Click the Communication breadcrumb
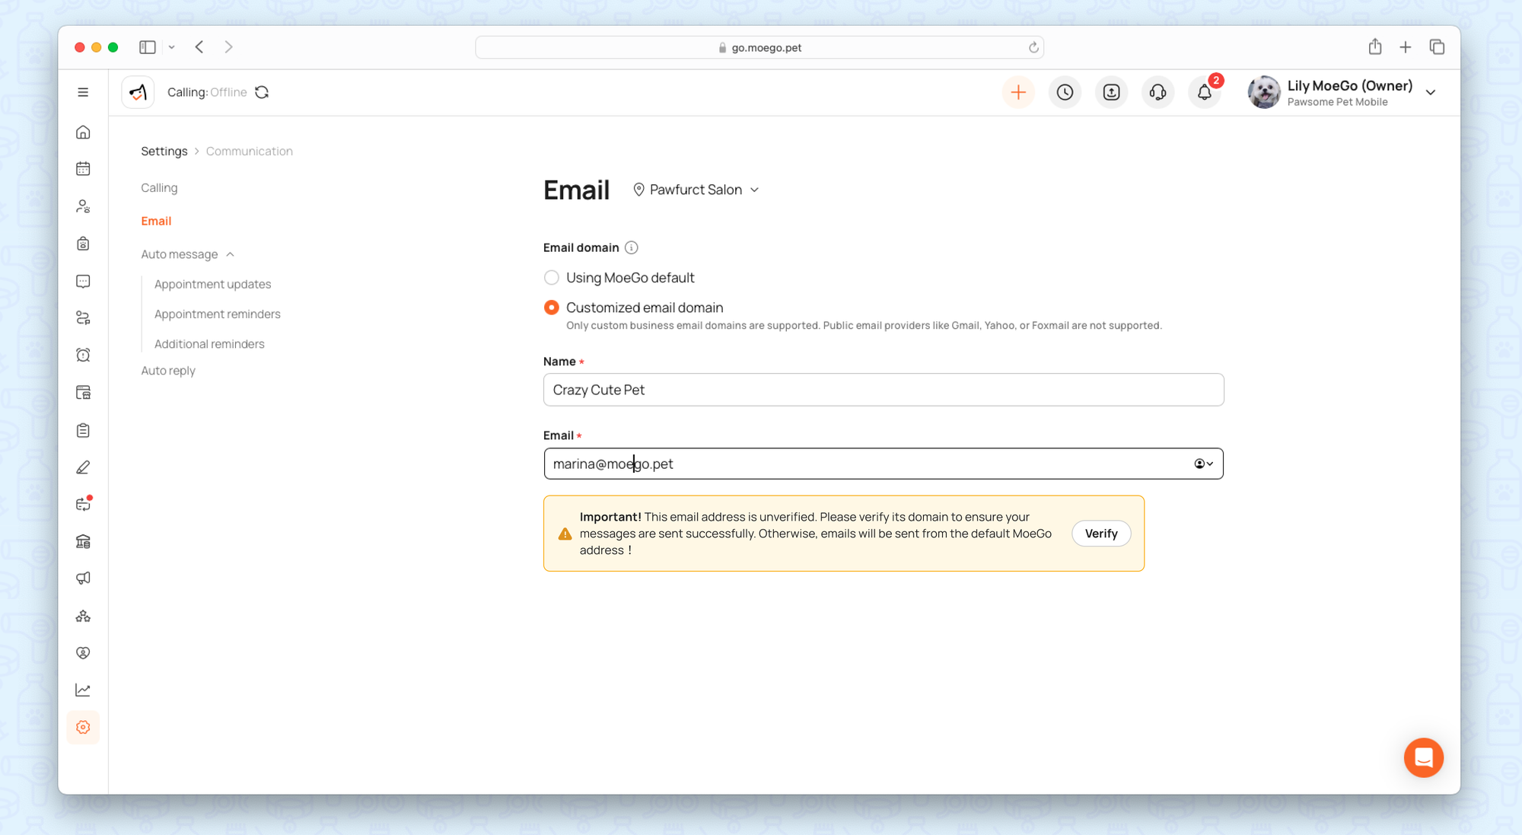Viewport: 1522px width, 835px height. click(249, 151)
